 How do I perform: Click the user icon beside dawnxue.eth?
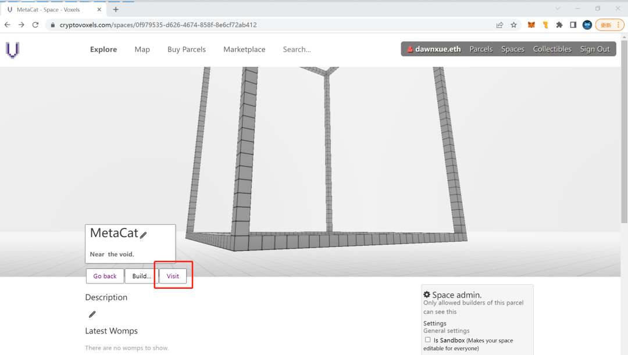[410, 49]
